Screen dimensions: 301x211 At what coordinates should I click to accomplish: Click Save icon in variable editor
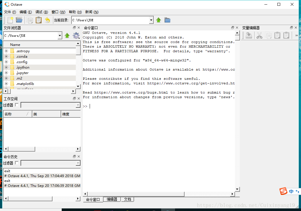[249, 35]
